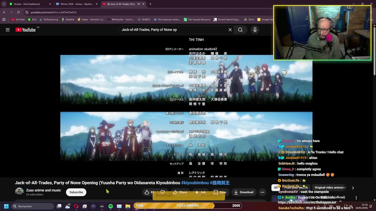Open the Zuax anime and music channel name
Viewport: 376px width, 211px height.
(43, 190)
